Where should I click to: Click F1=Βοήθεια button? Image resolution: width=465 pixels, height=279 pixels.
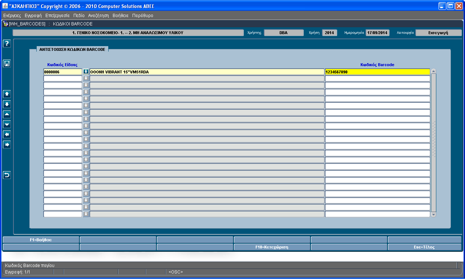pyautogui.click(x=41, y=240)
